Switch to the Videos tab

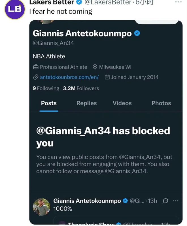122,103
